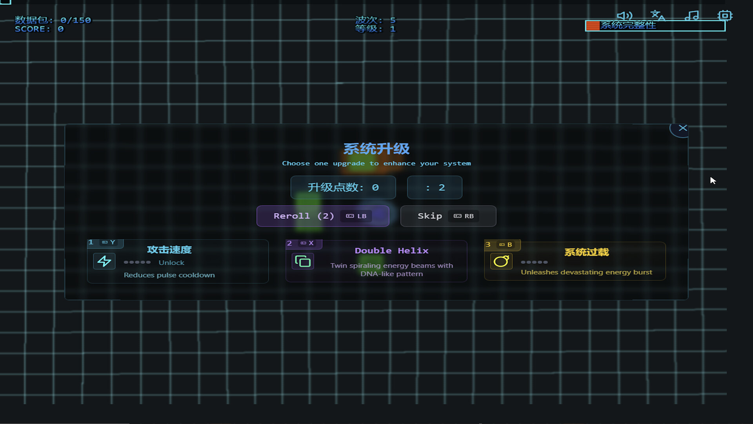Click the 升级点数 counter box
This screenshot has width=753, height=424.
343,188
